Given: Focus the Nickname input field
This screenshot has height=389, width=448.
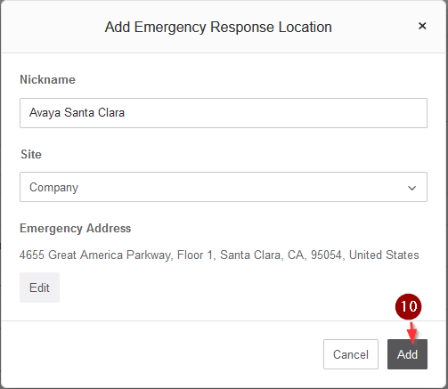Looking at the screenshot, I should tap(224, 113).
